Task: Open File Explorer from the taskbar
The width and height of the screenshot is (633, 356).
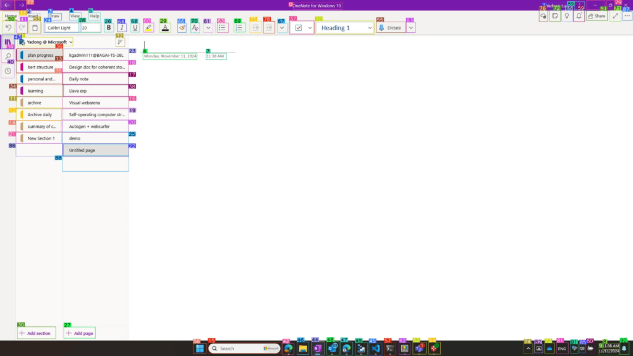Action: (x=303, y=349)
